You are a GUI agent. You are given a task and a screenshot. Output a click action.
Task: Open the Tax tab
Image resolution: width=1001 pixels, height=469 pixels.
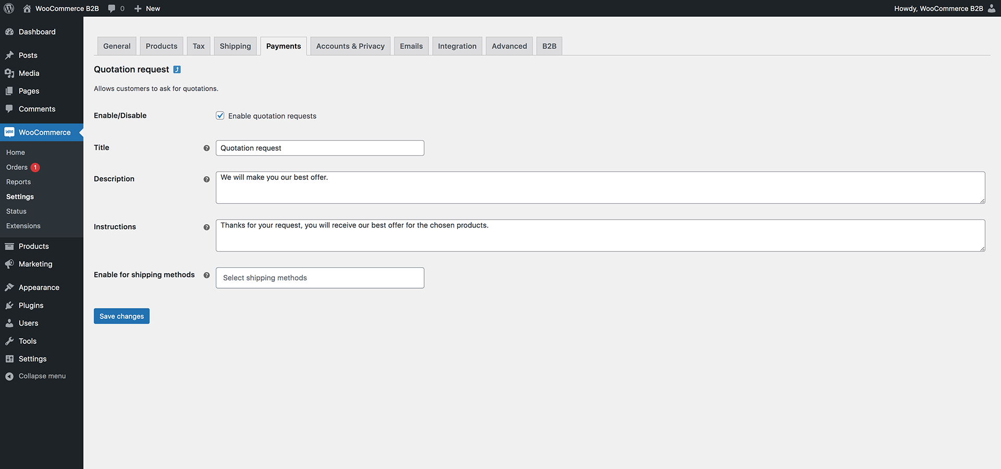199,46
